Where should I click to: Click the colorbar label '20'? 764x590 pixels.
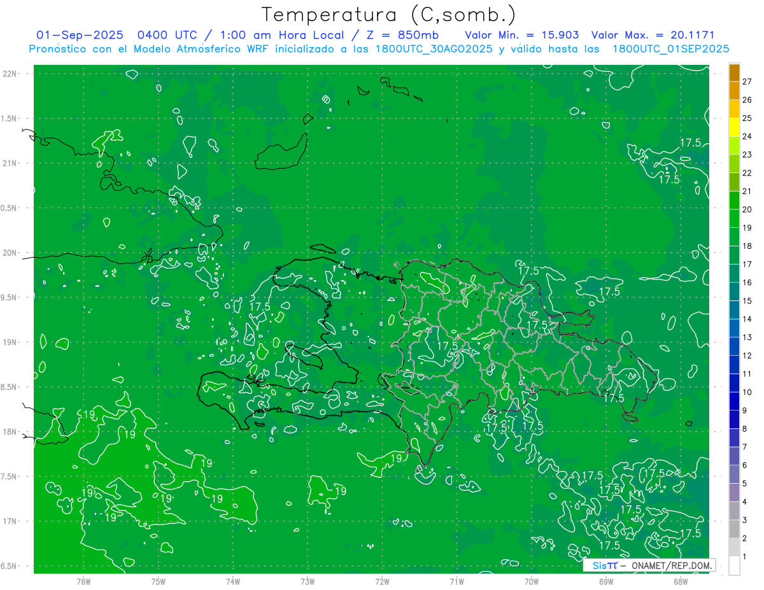click(747, 209)
